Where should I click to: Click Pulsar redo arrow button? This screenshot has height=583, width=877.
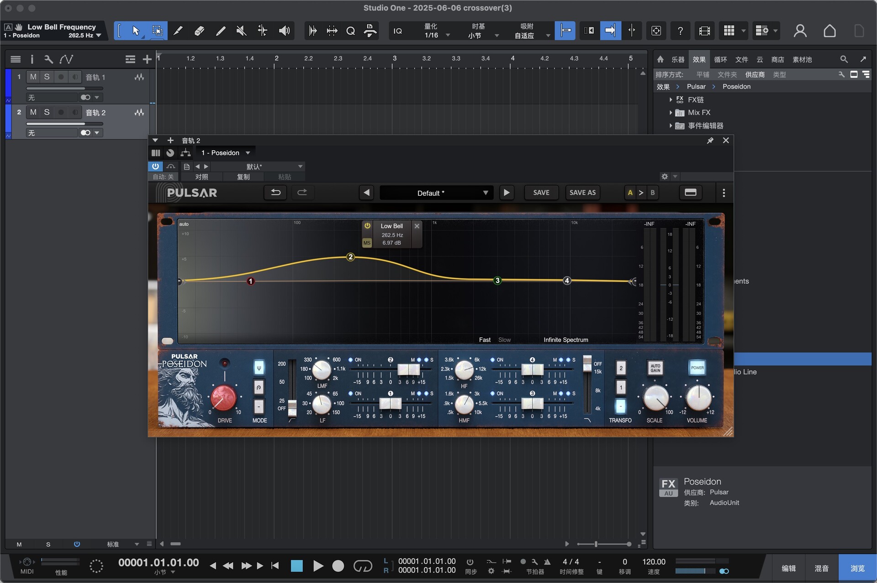tap(302, 193)
